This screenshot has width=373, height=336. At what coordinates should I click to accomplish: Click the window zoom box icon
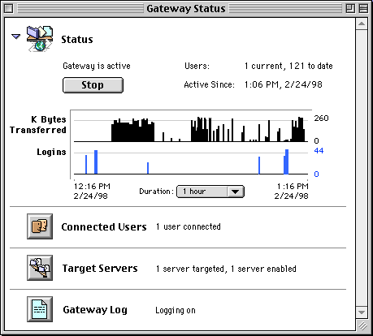tap(350, 9)
